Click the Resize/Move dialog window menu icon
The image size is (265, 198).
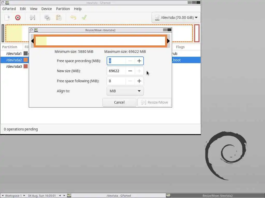click(x=31, y=30)
